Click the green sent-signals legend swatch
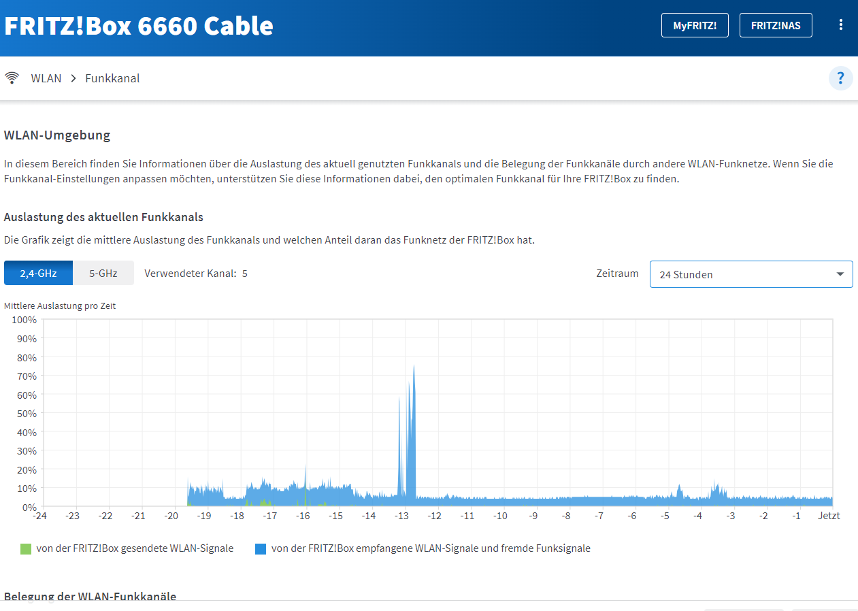 pyautogui.click(x=27, y=548)
